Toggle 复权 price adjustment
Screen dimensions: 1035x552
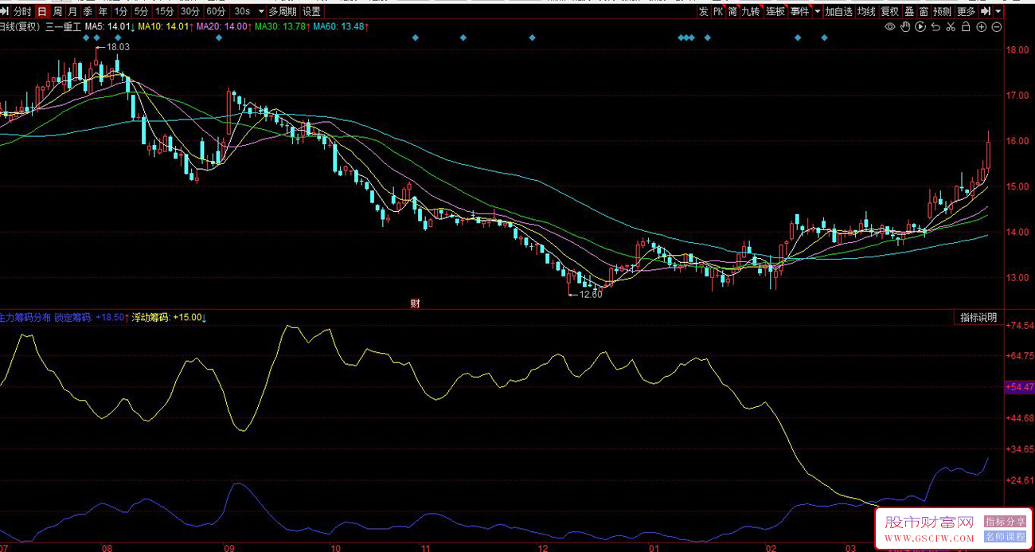coord(889,12)
